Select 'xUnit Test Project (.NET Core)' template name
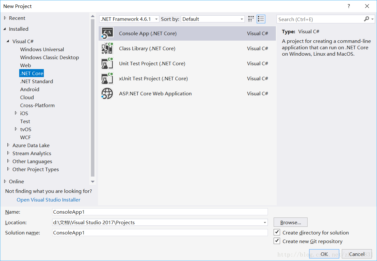 tap(153, 79)
